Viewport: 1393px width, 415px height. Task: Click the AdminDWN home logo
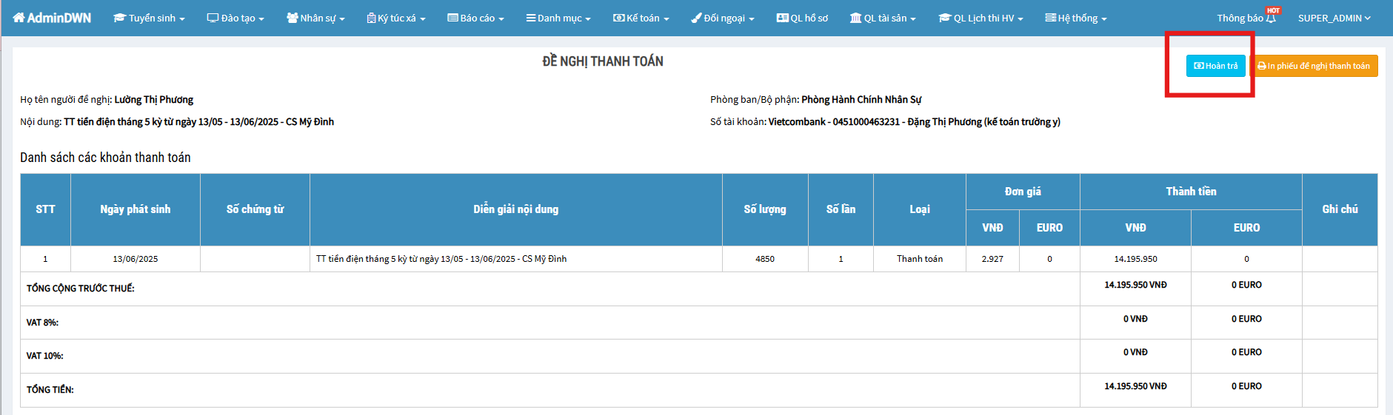point(52,18)
